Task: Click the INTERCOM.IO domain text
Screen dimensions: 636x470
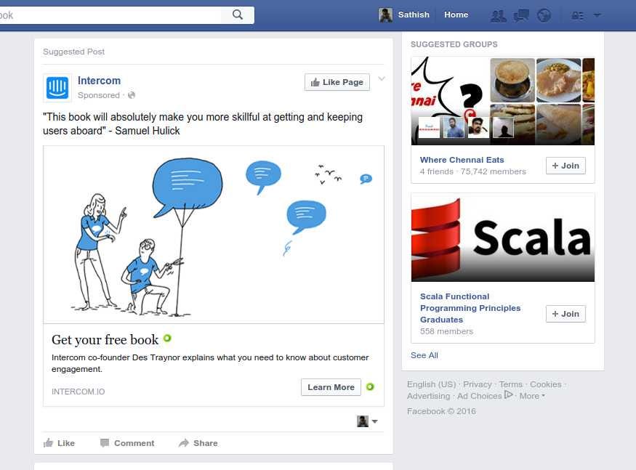Action: (x=79, y=392)
